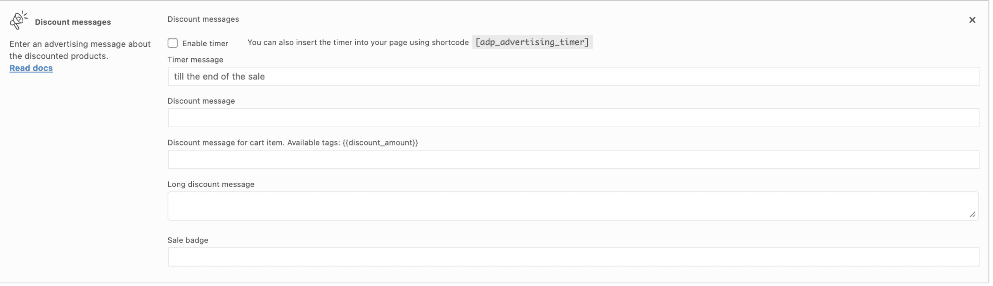Screen dimensions: 993x286
Task: Click the shortcode hint text beside Enable timer
Action: 358,43
